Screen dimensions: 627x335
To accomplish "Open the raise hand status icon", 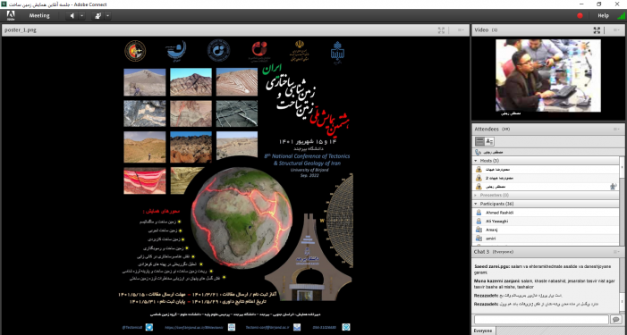I will pyautogui.click(x=97, y=15).
